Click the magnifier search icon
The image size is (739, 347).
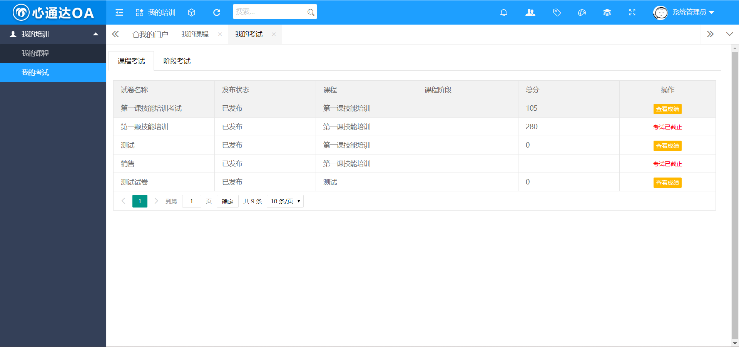[311, 12]
